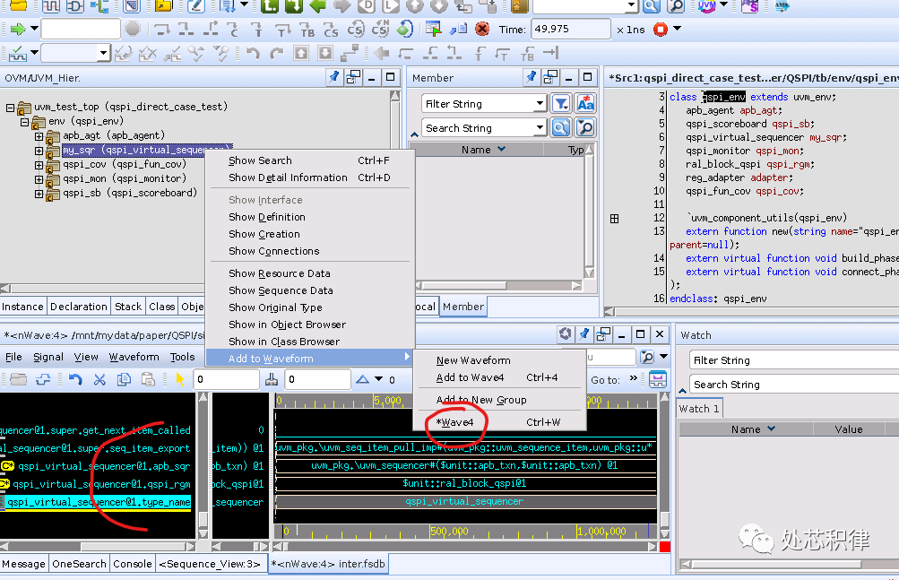The image size is (899, 580).
Task: Click the scissors cut icon in nWave toolbar
Action: pyautogui.click(x=99, y=380)
